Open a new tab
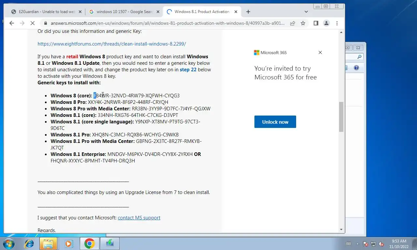 248,12
